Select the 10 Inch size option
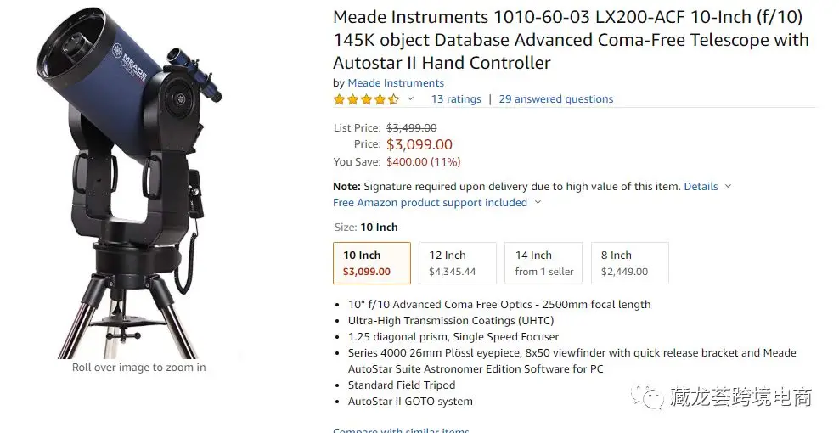 [x=372, y=263]
